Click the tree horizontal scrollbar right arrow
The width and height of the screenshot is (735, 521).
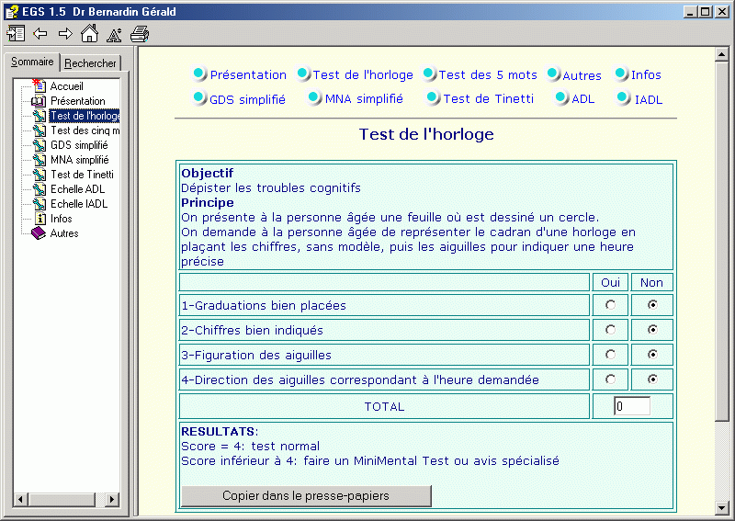111,500
